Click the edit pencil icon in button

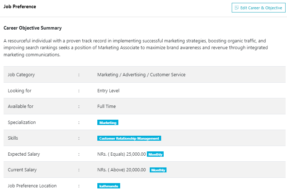click(237, 8)
